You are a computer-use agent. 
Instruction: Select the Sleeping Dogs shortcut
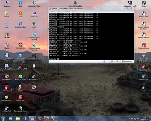pos(144,77)
